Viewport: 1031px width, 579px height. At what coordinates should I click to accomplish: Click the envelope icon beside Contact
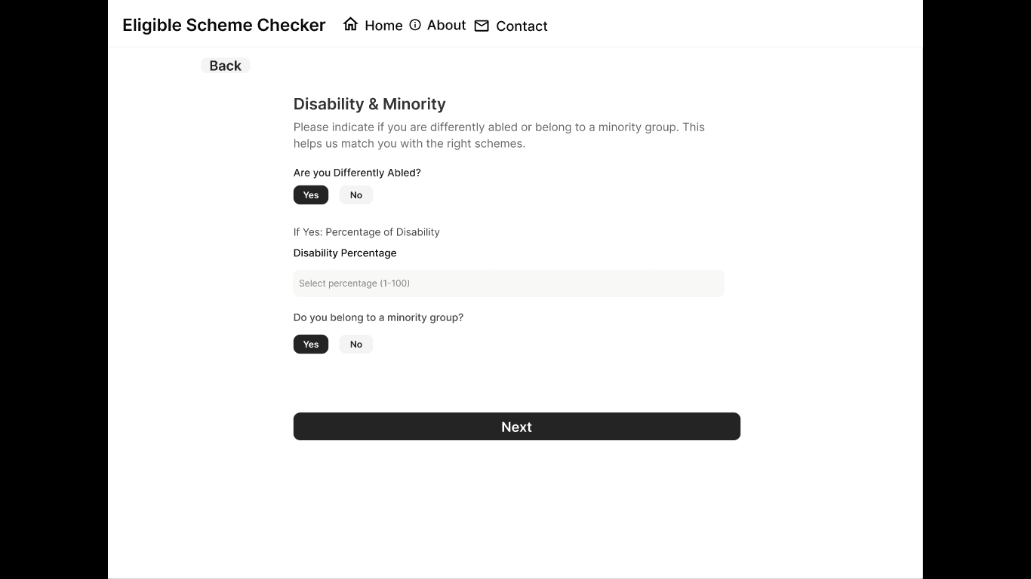(482, 26)
